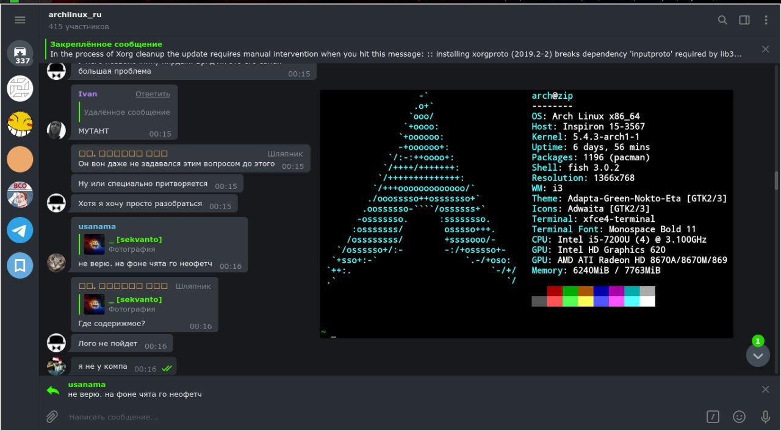Click the Шляпник admin badge on first message
This screenshot has height=431, width=781.
point(285,154)
